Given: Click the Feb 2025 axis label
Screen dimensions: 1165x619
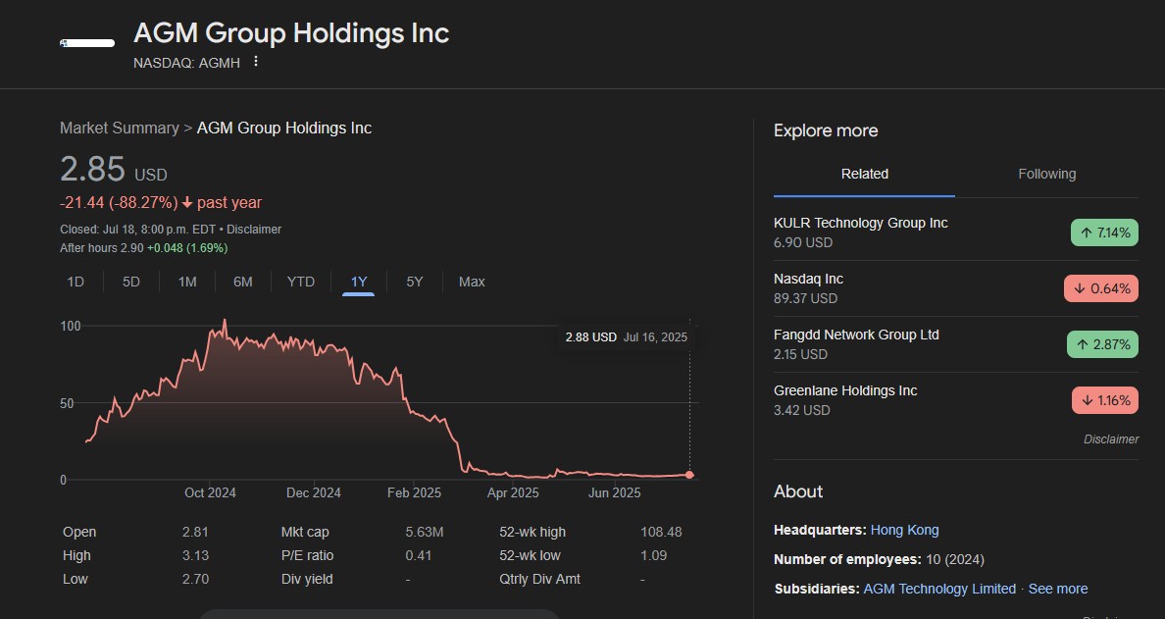Looking at the screenshot, I should 414,492.
